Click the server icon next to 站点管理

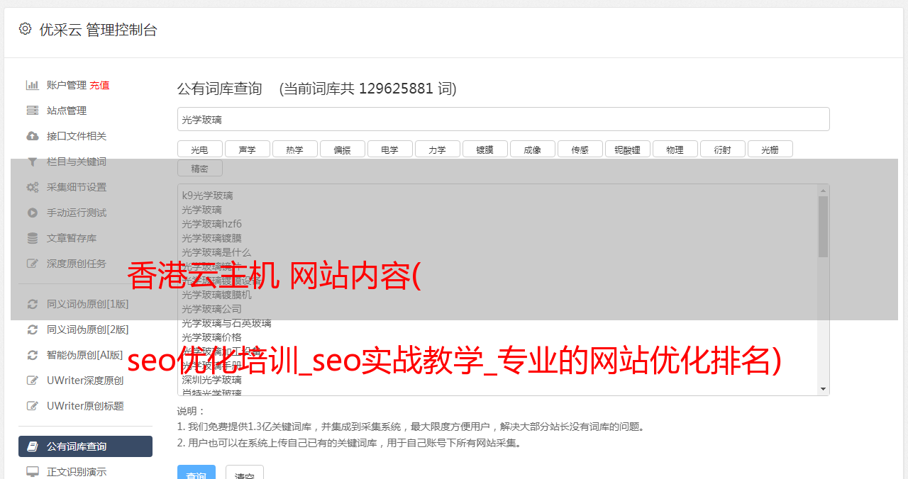[x=33, y=111]
